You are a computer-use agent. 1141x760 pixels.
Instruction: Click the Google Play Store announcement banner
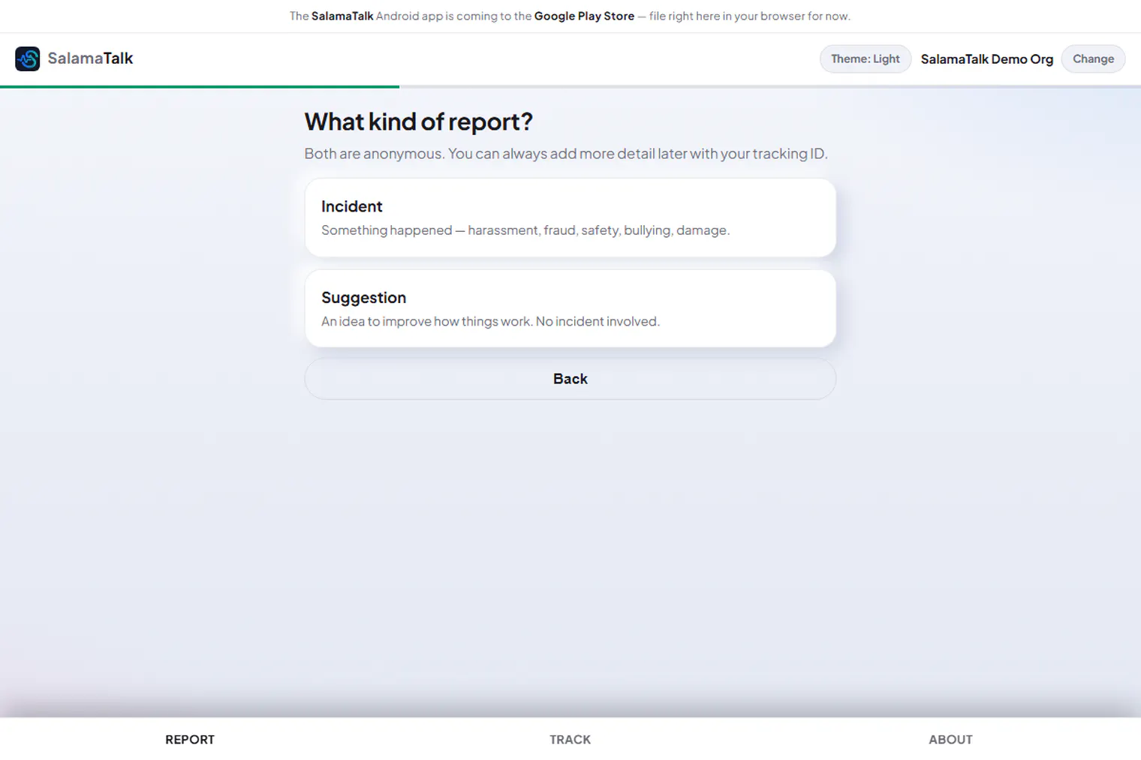[570, 16]
